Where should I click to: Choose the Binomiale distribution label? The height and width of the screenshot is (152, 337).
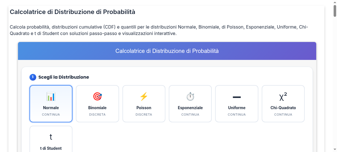[x=97, y=108]
